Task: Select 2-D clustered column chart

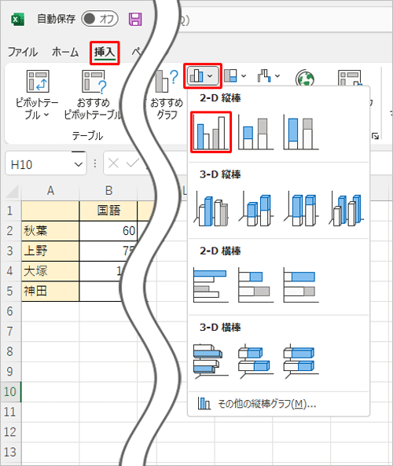Action: coord(211,132)
